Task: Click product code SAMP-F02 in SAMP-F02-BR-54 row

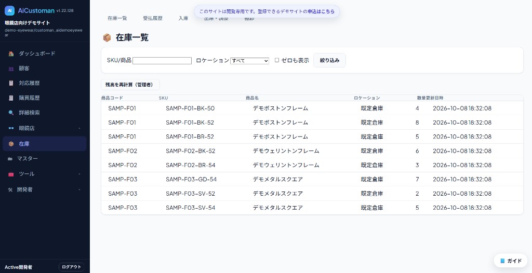Action: coord(123,166)
